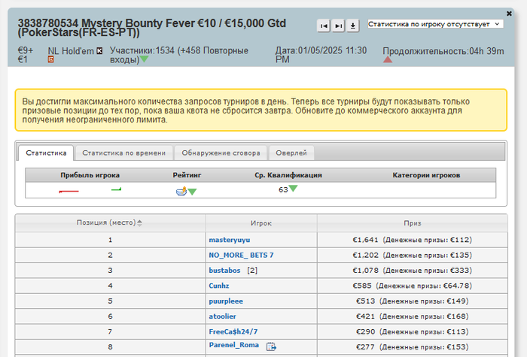This screenshot has height=357, width=527.
Task: Close the tournament popup window
Action: click(x=509, y=14)
